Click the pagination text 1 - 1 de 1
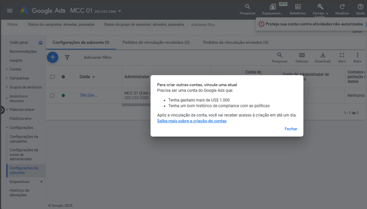Image resolution: width=367 pixels, height=209 pixels. click(351, 113)
